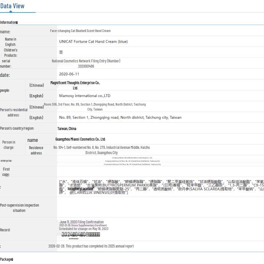
Task: Click the 'serial number:' field label
Action: pos(6,64)
